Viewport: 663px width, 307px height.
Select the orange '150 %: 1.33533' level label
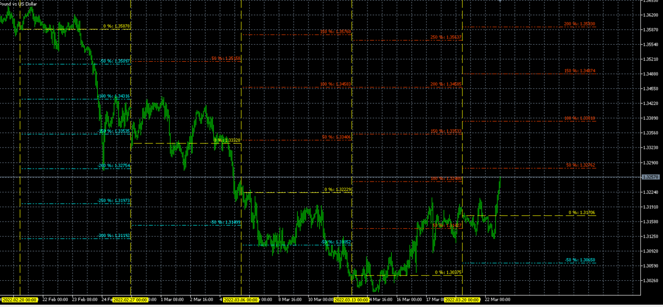(x=446, y=131)
